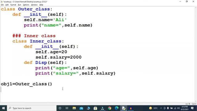
Task: Click the '### Inner class' comment
Action: click(34, 36)
